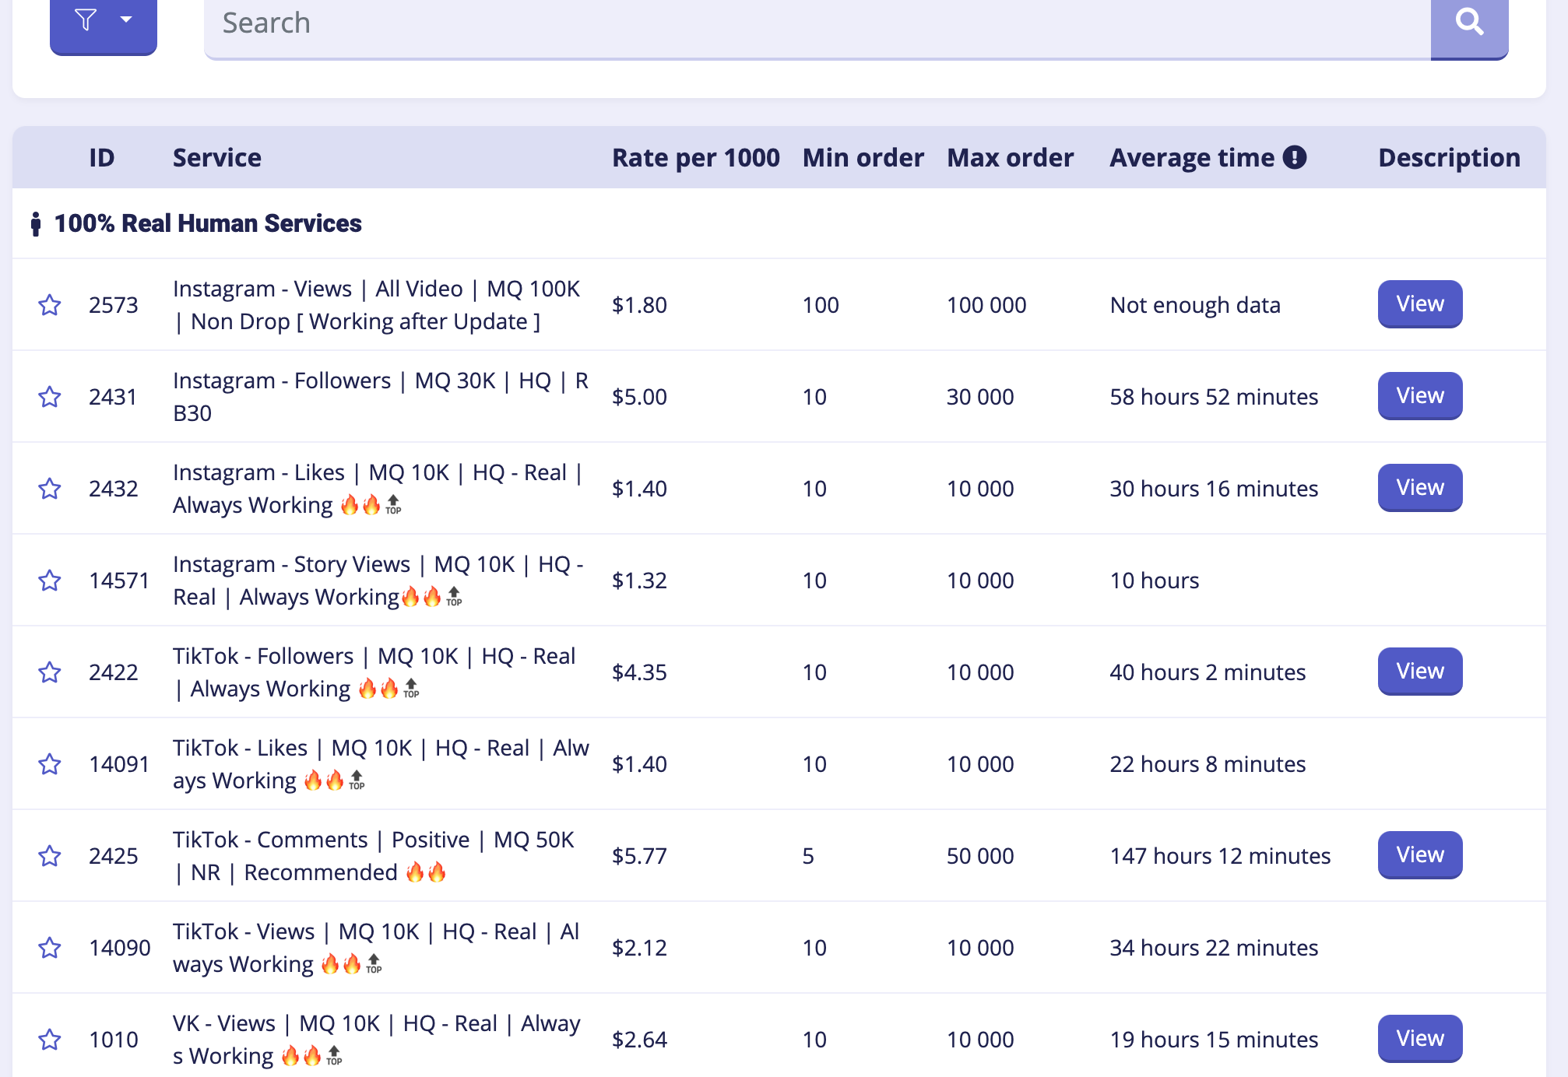The width and height of the screenshot is (1568, 1077).
Task: Click the Rate per 1000 column header
Action: 696,158
